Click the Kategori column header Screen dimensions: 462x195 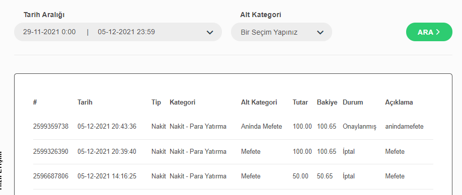click(x=182, y=103)
